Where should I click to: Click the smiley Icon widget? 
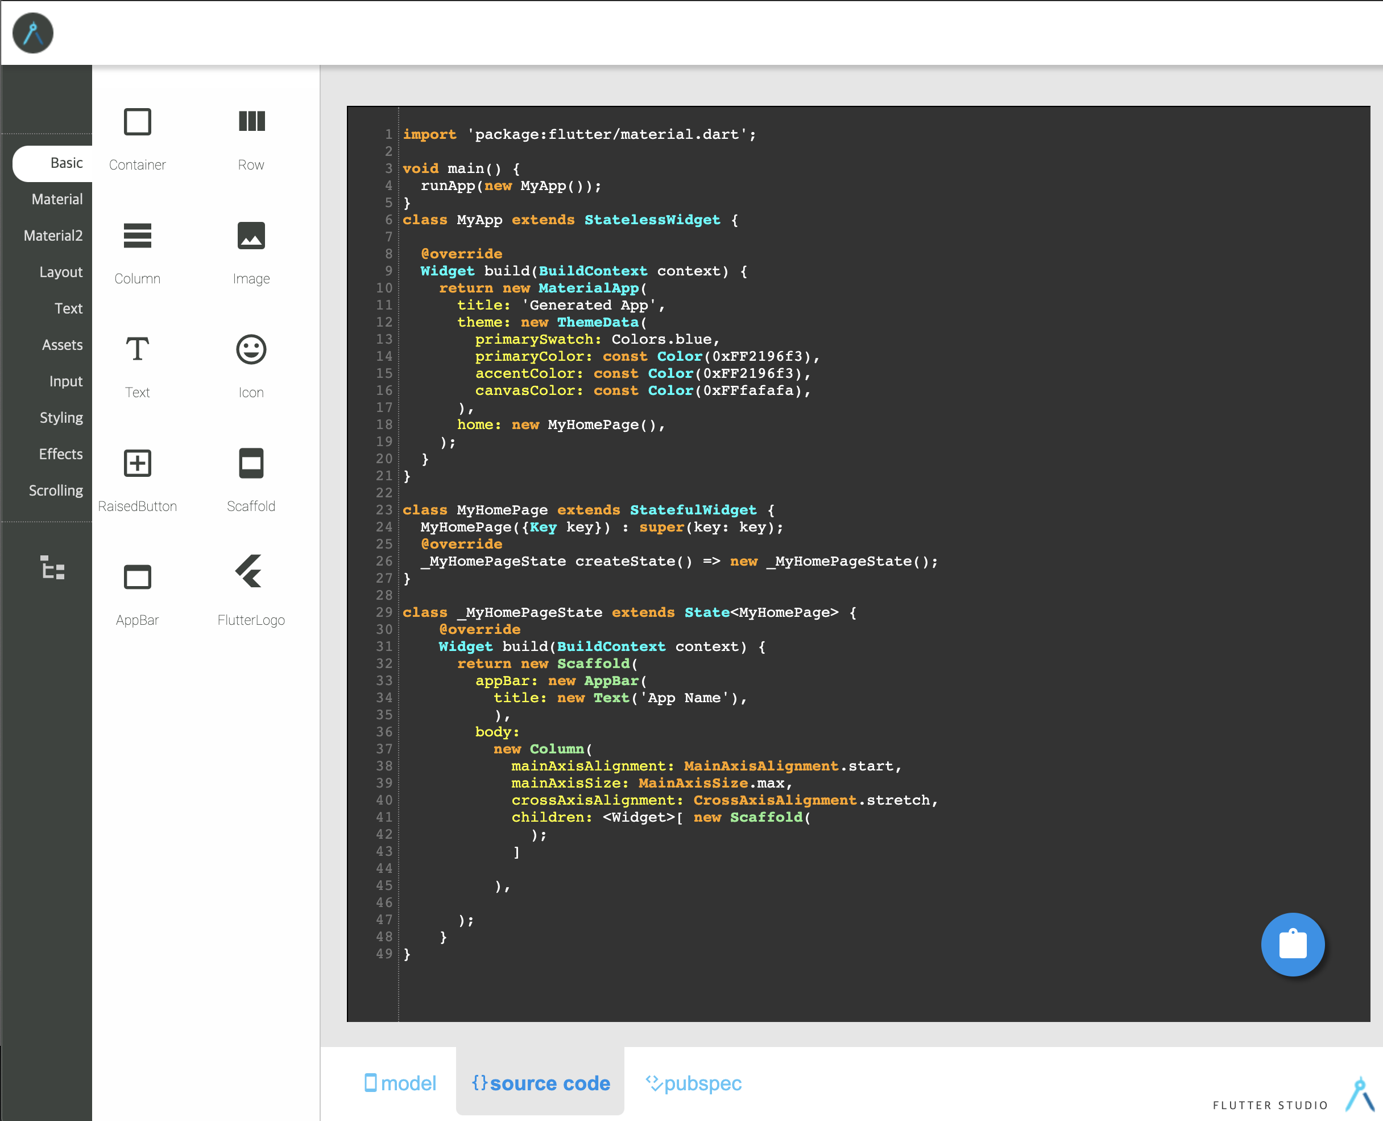[251, 349]
